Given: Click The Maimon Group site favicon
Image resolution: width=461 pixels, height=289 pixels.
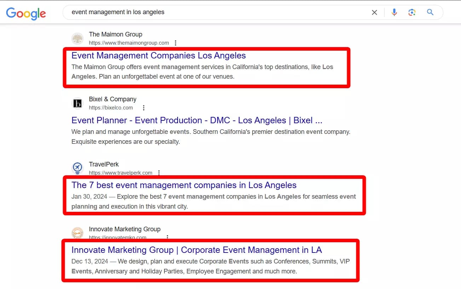Looking at the screenshot, I should click(77, 38).
